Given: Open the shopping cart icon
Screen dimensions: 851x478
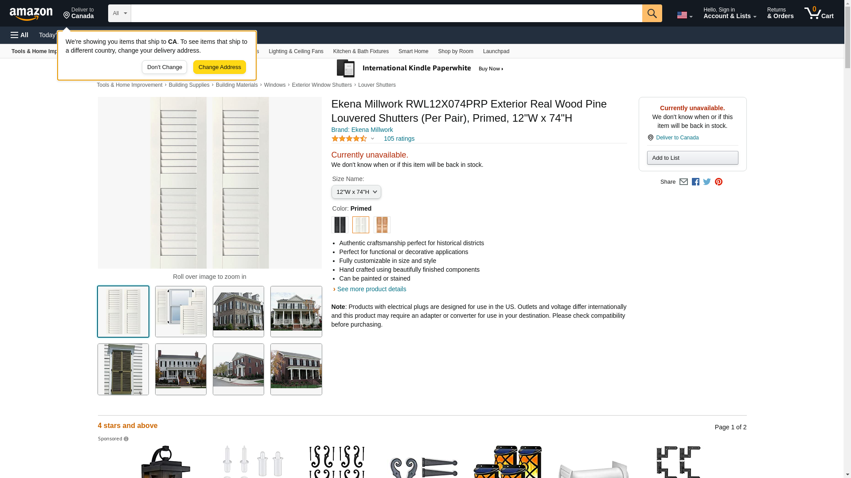Looking at the screenshot, I should (x=819, y=13).
